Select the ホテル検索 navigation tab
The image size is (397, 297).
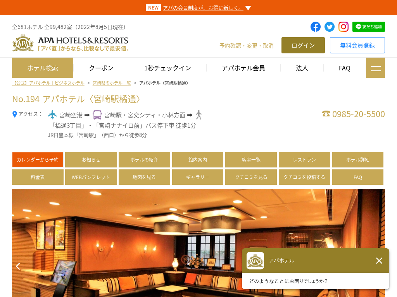[x=43, y=68]
